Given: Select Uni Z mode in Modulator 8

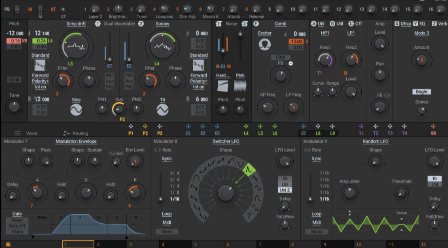Looking at the screenshot, I should pyautogui.click(x=285, y=190).
